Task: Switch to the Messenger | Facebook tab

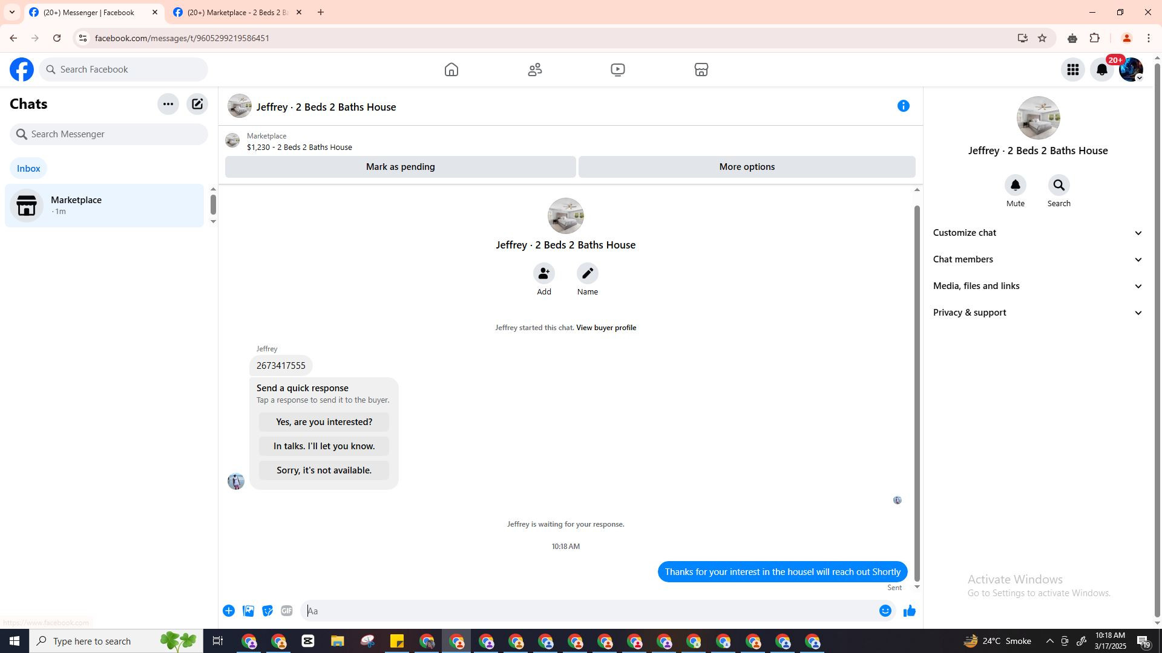Action: coord(94,12)
